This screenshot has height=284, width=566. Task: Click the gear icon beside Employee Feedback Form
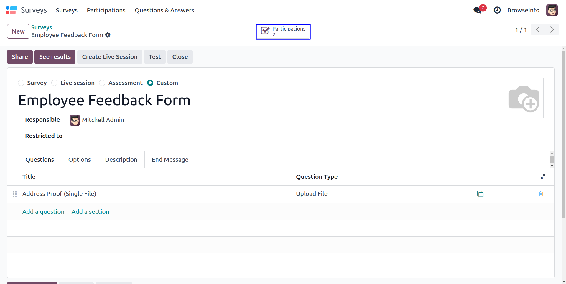tap(108, 35)
